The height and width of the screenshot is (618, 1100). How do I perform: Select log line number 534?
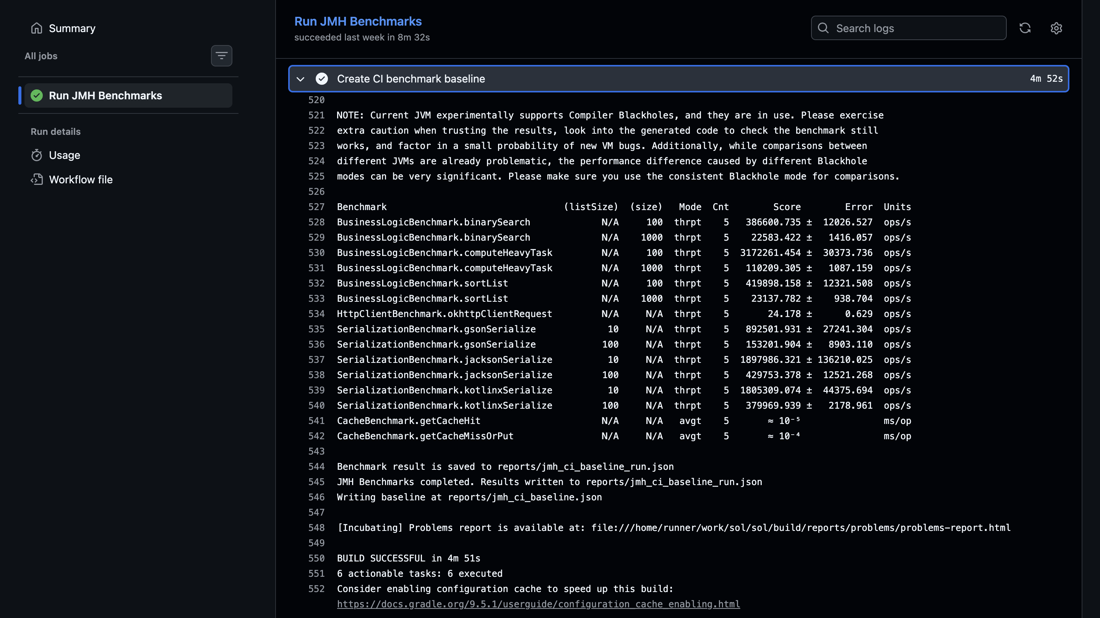click(316, 314)
